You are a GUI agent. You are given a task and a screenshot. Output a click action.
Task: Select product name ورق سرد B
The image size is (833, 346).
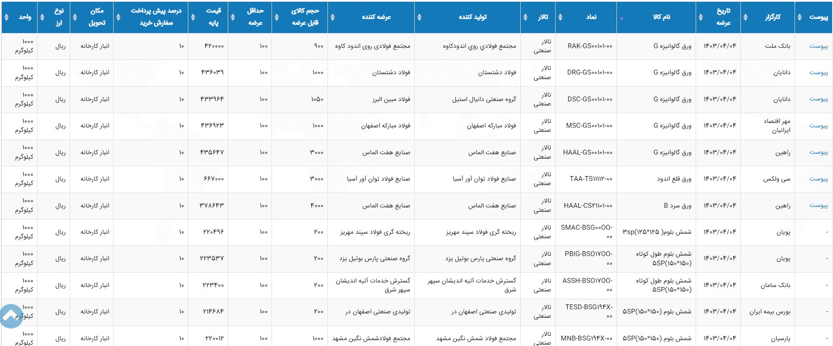point(677,206)
